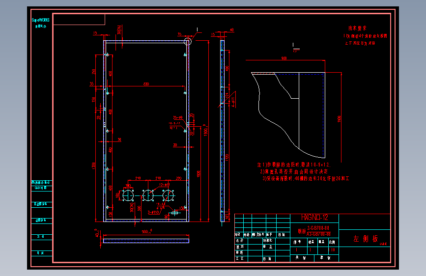Click the 40 dimension above side view
Screen dimensions: 426x276
tap(232, 30)
